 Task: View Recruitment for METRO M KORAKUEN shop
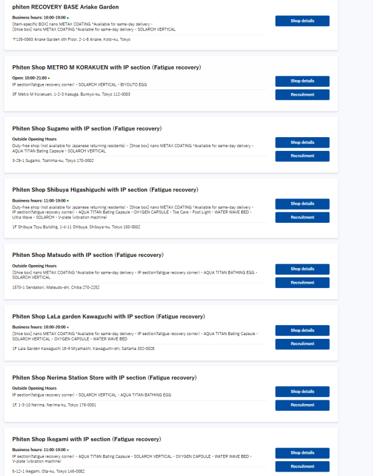(302, 95)
